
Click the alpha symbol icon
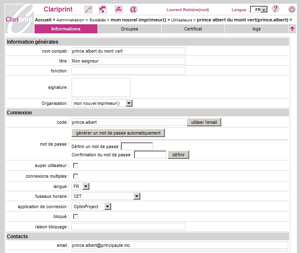pyautogui.click(x=134, y=9)
